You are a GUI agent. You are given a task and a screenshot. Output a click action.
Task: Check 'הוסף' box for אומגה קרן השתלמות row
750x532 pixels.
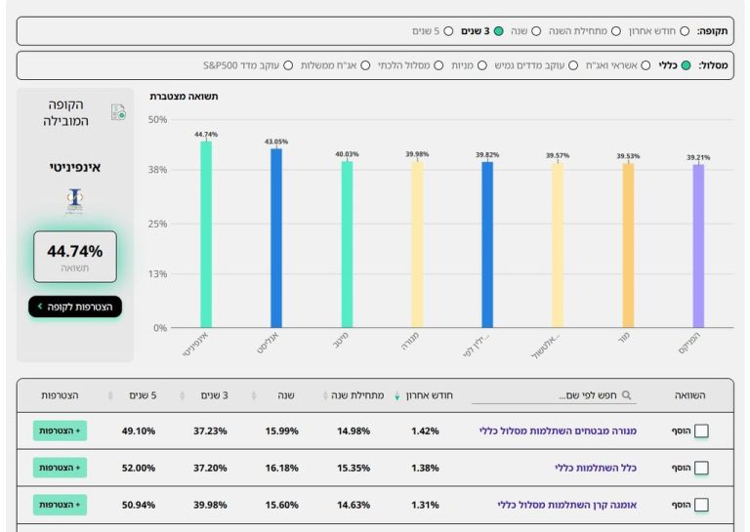(701, 505)
